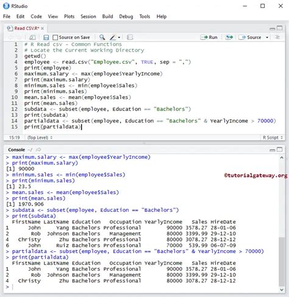This screenshot has width=289, height=297.
Task: Open the View menu
Action: tap(53, 16)
